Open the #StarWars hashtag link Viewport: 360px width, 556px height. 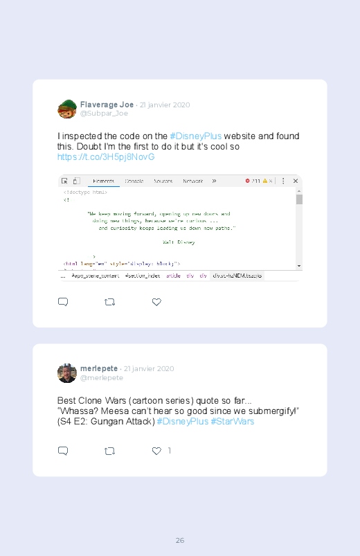tap(233, 421)
